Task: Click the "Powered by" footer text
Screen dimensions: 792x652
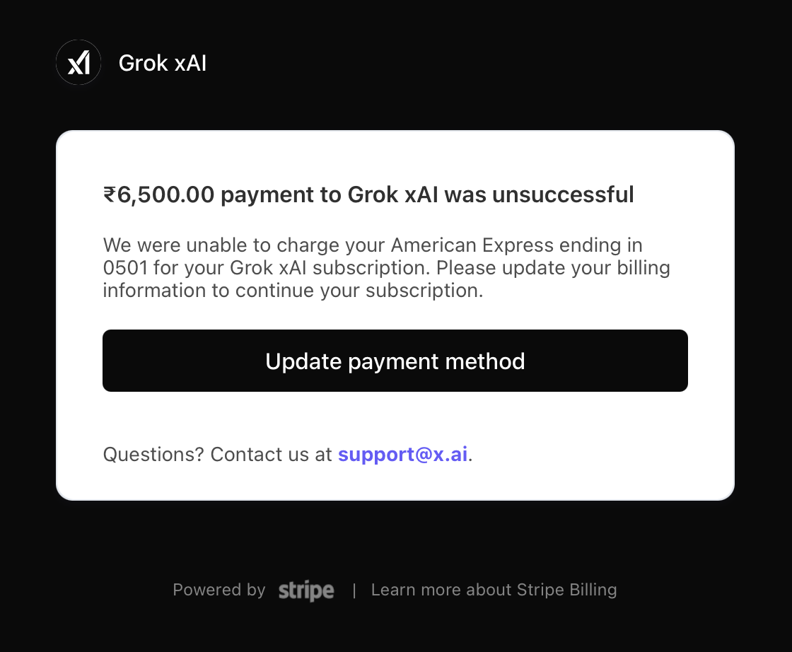Action: tap(219, 590)
